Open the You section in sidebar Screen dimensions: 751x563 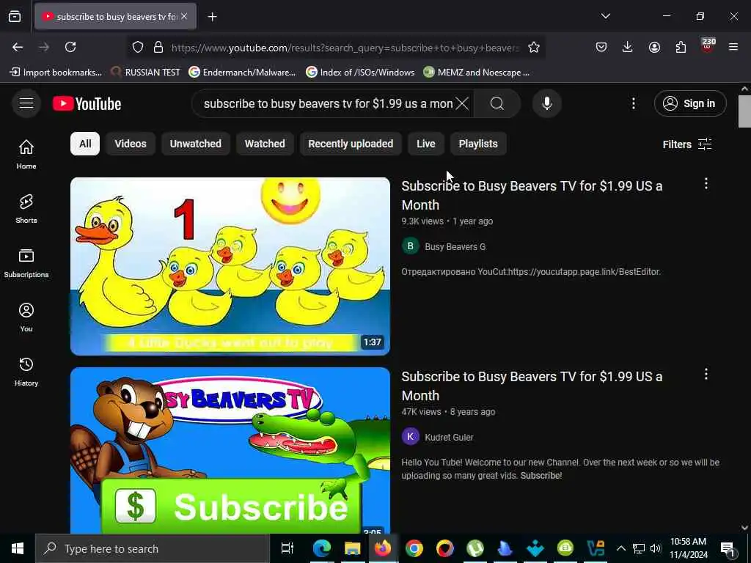(x=26, y=317)
